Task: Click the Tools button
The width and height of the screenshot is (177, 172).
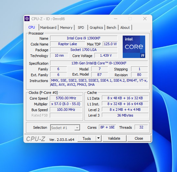Action: coord(87,139)
